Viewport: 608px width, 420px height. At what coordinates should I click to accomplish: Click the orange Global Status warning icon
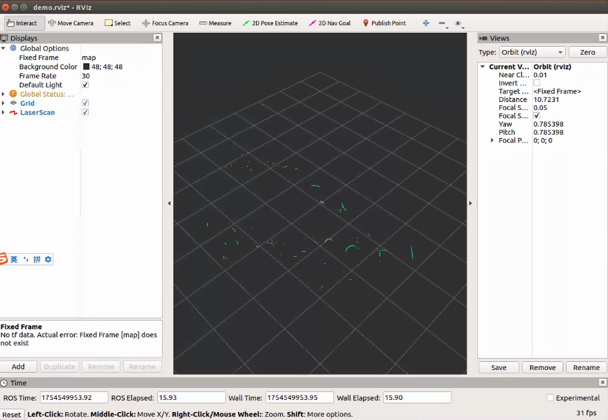pos(13,94)
